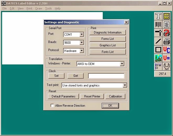173x136 pixels.
Task: Select the landscape picture graphic tool
Action: (x=158, y=58)
